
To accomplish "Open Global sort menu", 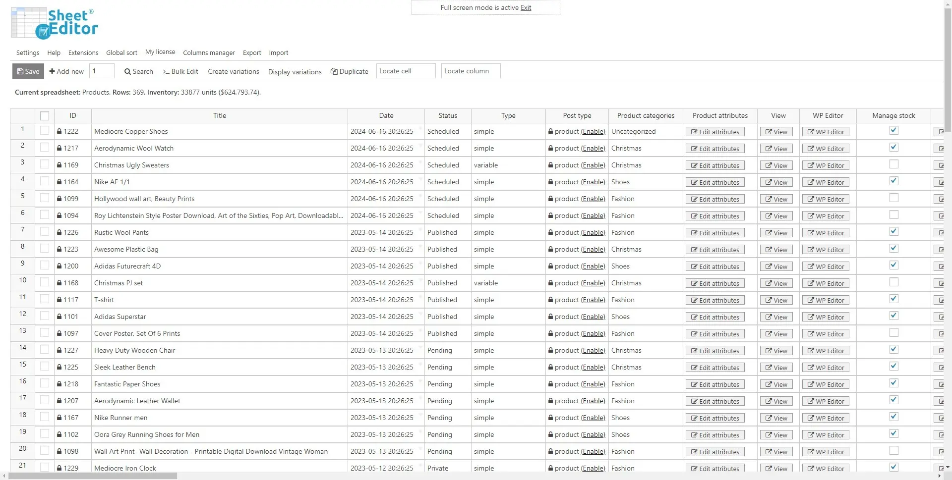I will (x=121, y=53).
